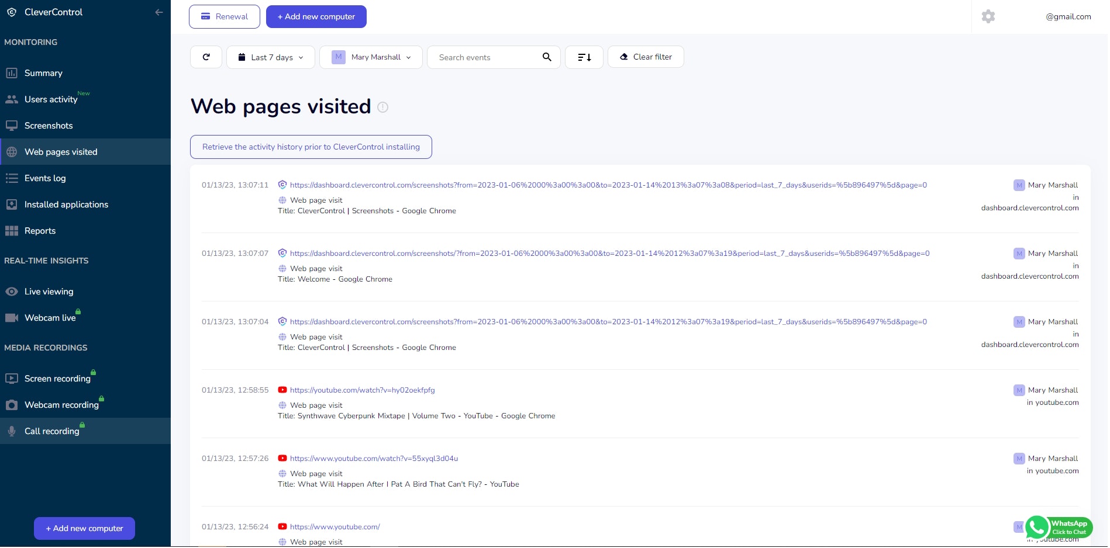This screenshot has height=548, width=1110.
Task: Click YouTube icon for 12:57:26 entry
Action: point(282,459)
